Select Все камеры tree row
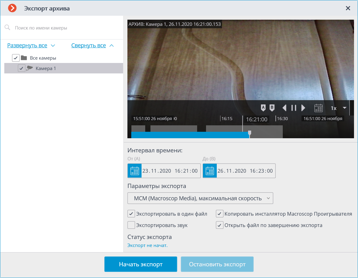Viewport: 358px width, 278px height. [64, 58]
